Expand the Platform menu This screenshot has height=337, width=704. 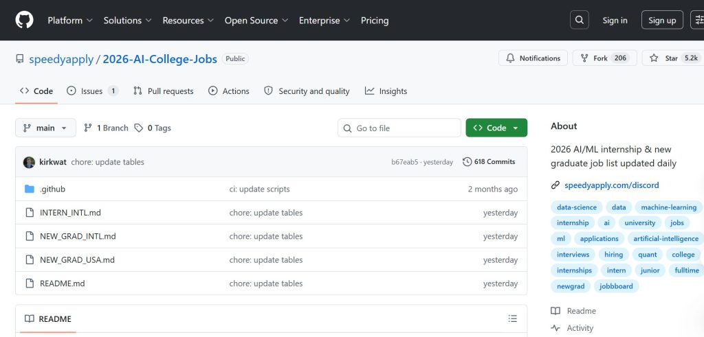(70, 21)
